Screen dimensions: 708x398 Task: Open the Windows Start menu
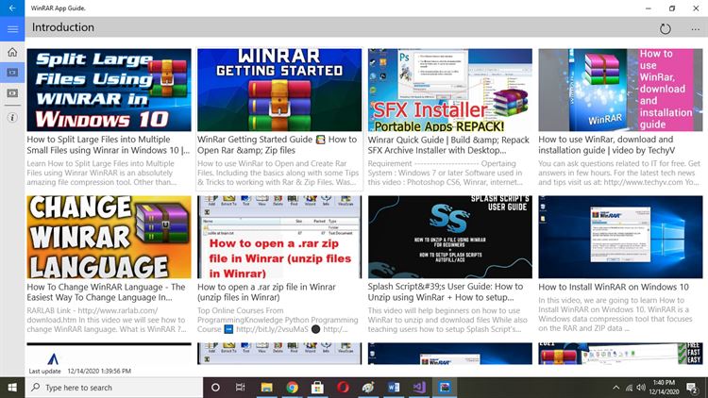[12, 388]
